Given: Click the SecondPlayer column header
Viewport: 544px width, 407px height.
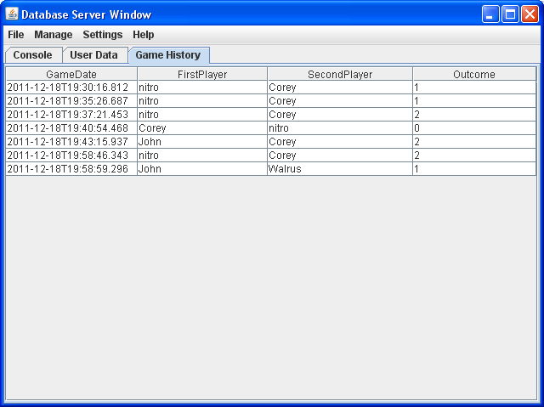Looking at the screenshot, I should click(x=340, y=74).
